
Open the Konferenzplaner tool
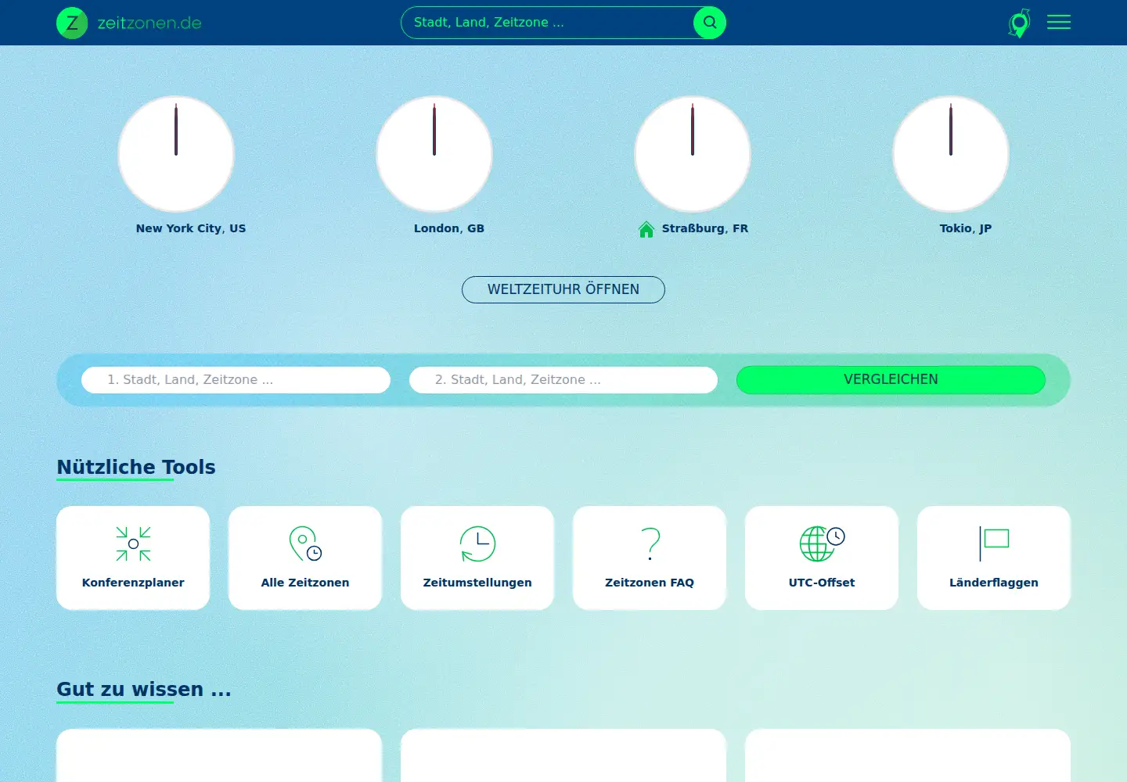pos(133,558)
